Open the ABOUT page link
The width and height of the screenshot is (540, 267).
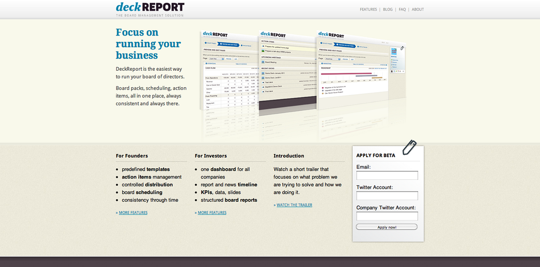418,9
